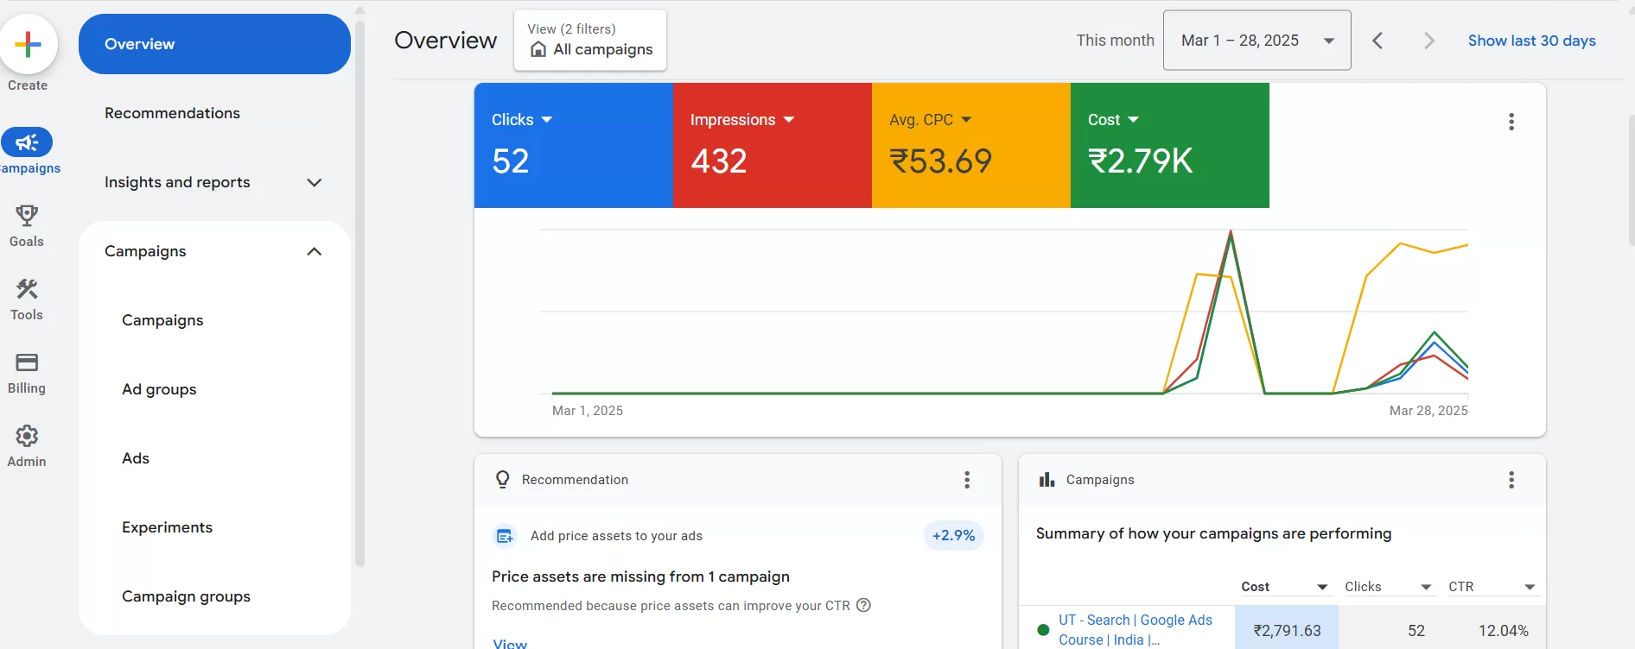Image resolution: width=1635 pixels, height=649 pixels.
Task: Open the Campaigns card three-dot menu
Action: click(x=1511, y=480)
